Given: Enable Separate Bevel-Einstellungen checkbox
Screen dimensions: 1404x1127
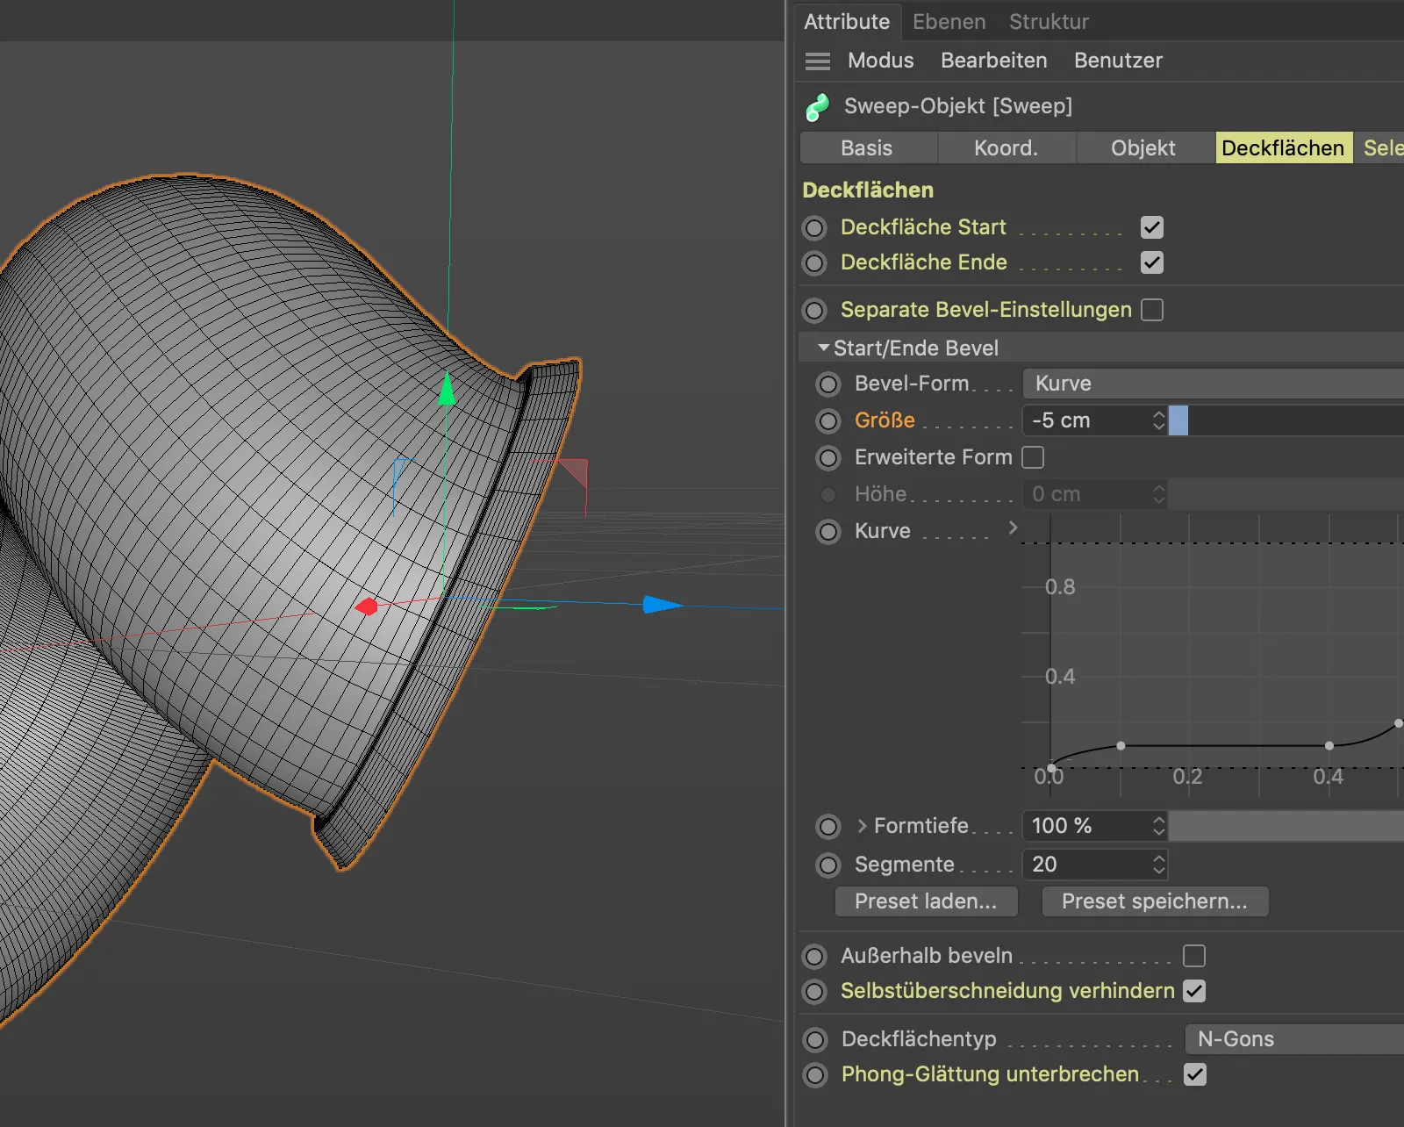Looking at the screenshot, I should click(x=1152, y=310).
